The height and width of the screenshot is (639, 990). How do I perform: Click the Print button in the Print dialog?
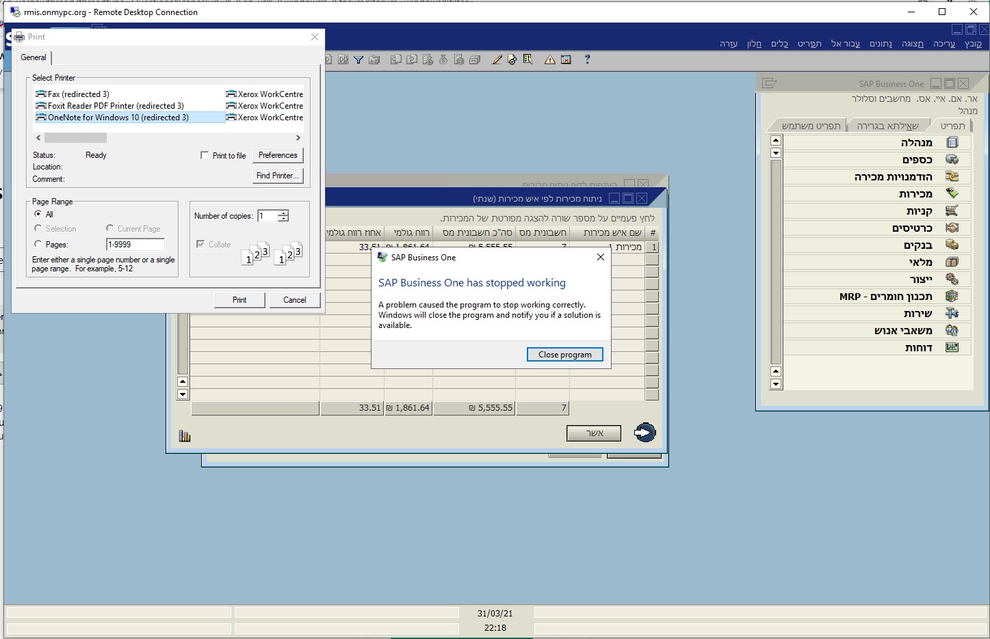click(239, 299)
